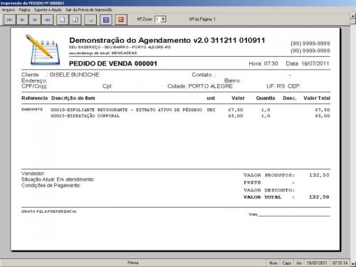Click the print setup icon
Viewport: 356px width, 267px height.
[90, 20]
